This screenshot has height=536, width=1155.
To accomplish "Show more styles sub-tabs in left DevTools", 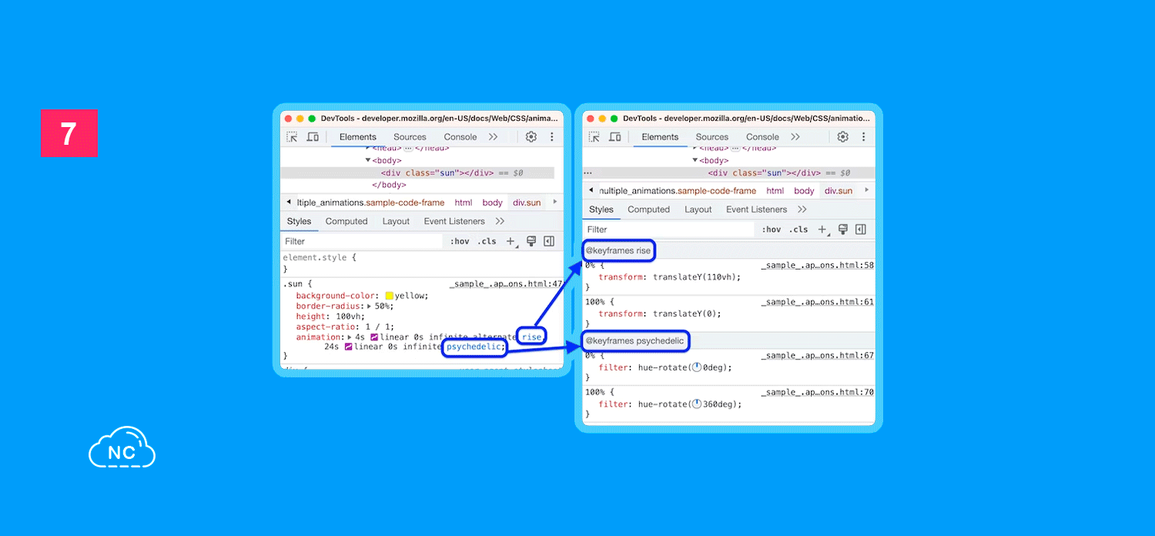I will (500, 221).
